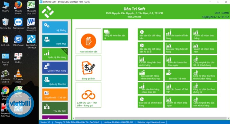Select Linh tinh folder on desktop

coord(5,41)
